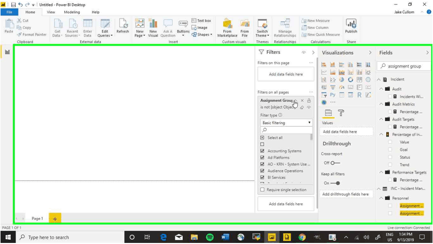Toggle the Cross-report drillthrough switch
Screen dimensions: 433x244
coord(335,163)
